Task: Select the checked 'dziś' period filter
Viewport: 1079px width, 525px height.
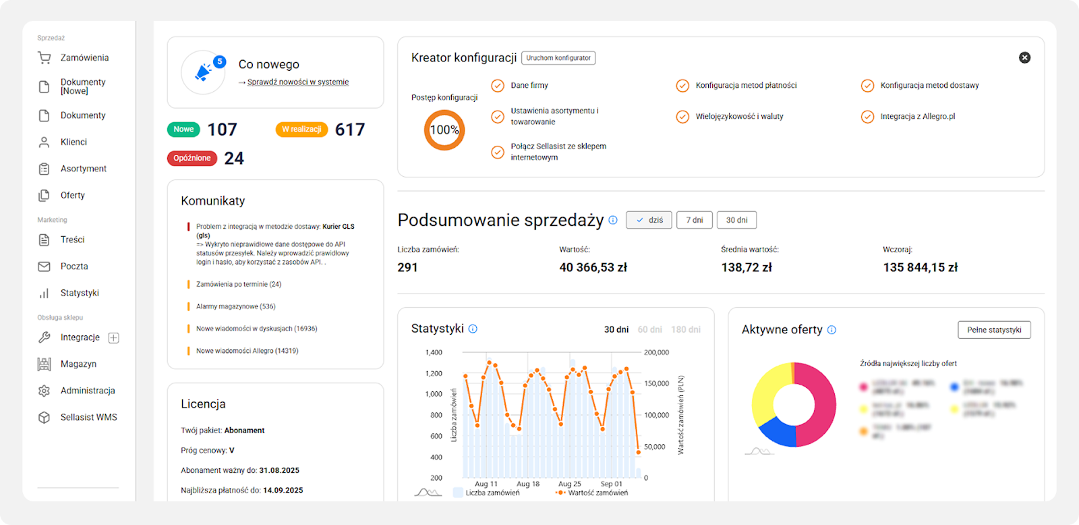Action: [649, 220]
